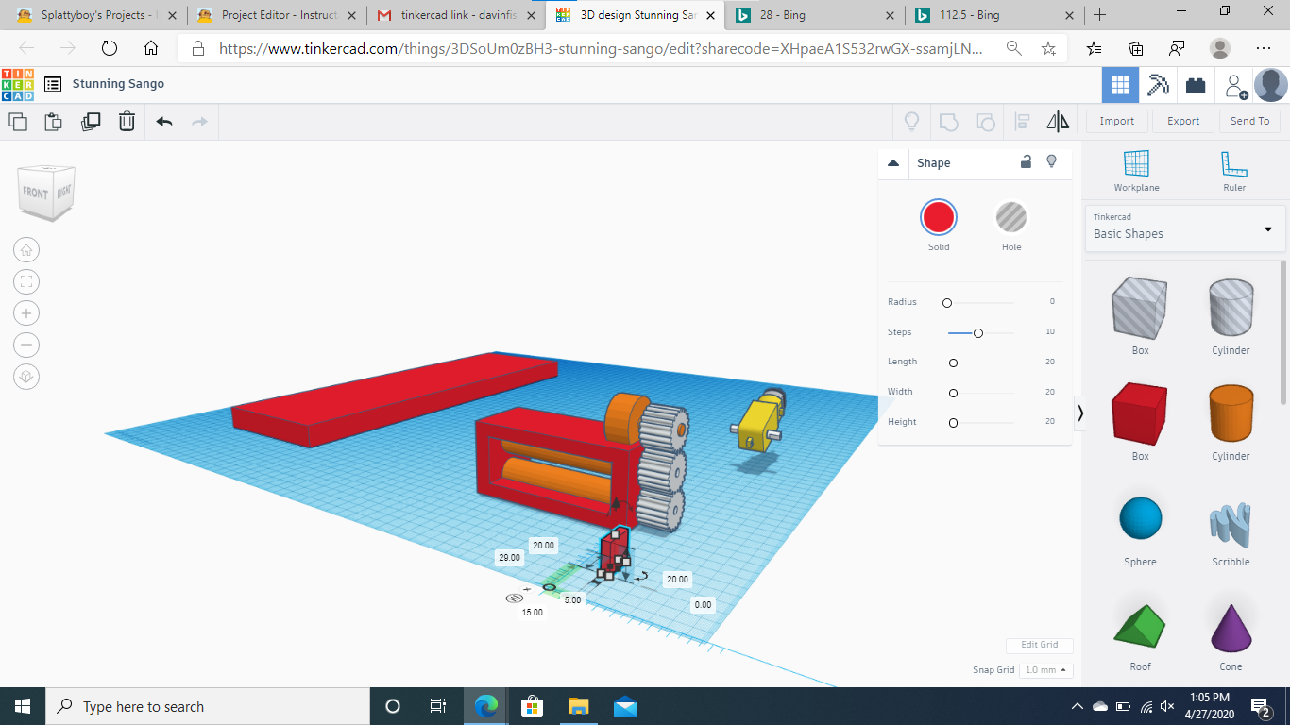Click the Windows Start button
This screenshot has height=725, width=1290.
pos(22,706)
